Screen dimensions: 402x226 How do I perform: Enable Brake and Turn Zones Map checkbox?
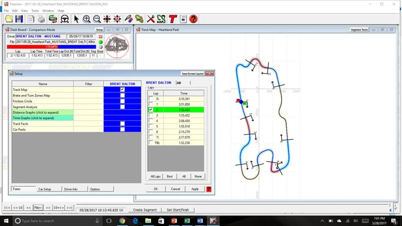click(x=122, y=95)
